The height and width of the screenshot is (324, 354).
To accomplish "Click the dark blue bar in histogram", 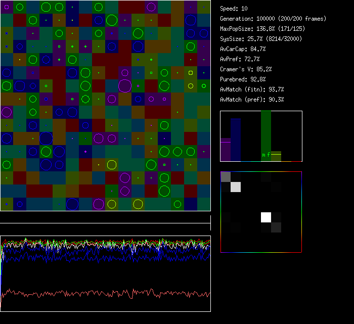I will point(236,140).
